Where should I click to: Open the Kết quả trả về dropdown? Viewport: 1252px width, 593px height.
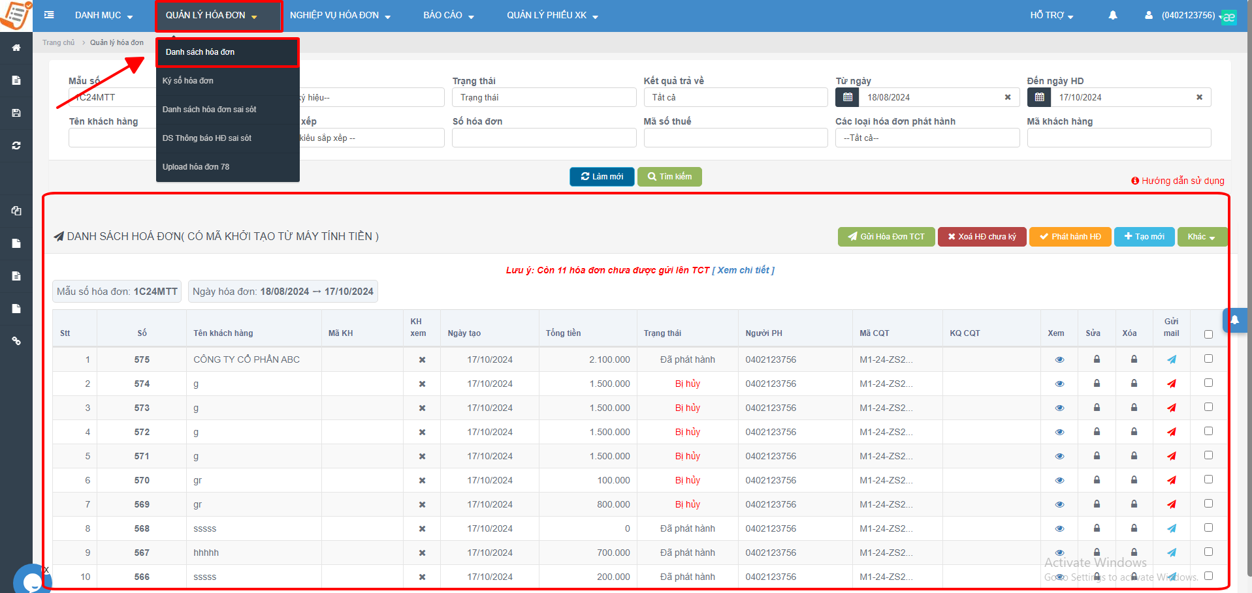click(x=735, y=97)
